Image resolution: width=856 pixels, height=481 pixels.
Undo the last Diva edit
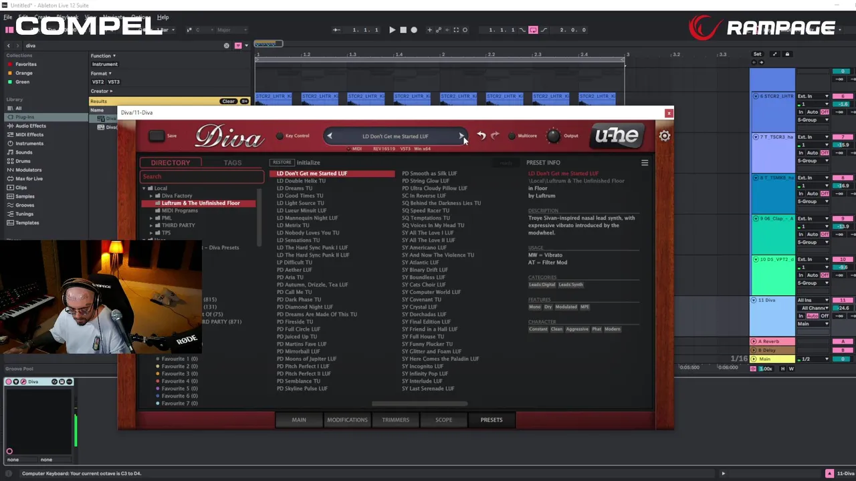coord(481,136)
